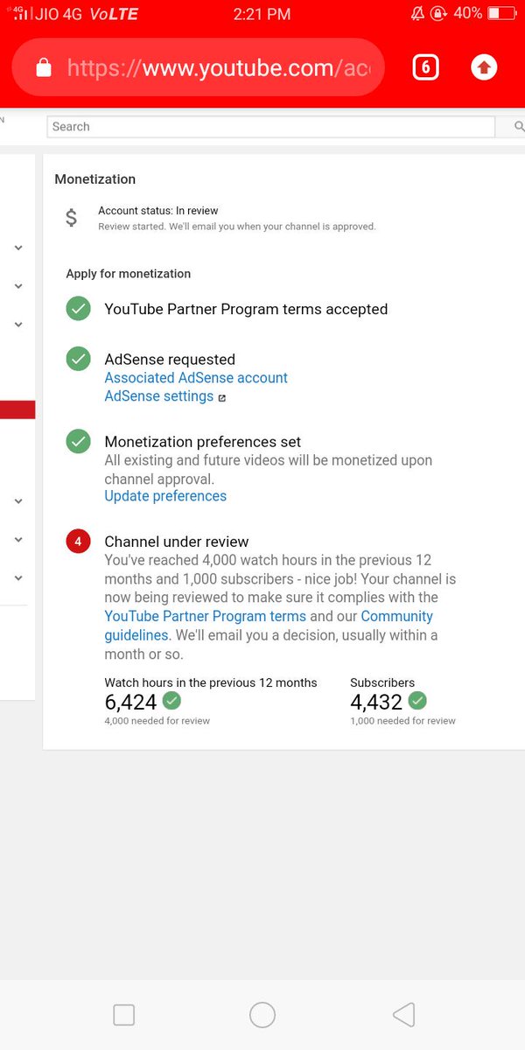Click 'Account status: In review' text
This screenshot has height=1050, width=525.
click(x=158, y=211)
